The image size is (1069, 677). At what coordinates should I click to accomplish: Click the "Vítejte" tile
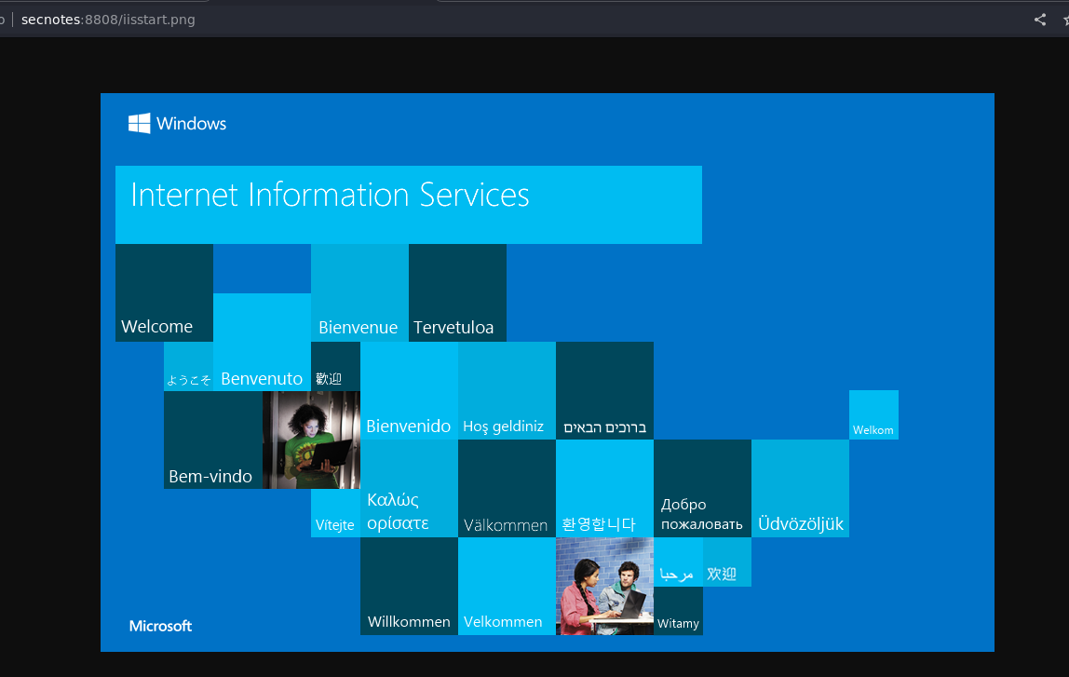pos(335,513)
